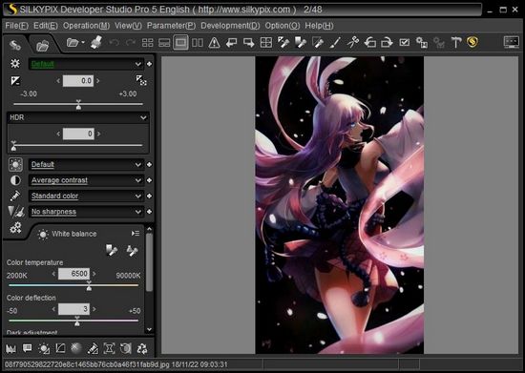
Task: Open the Development menu
Action: [230, 26]
